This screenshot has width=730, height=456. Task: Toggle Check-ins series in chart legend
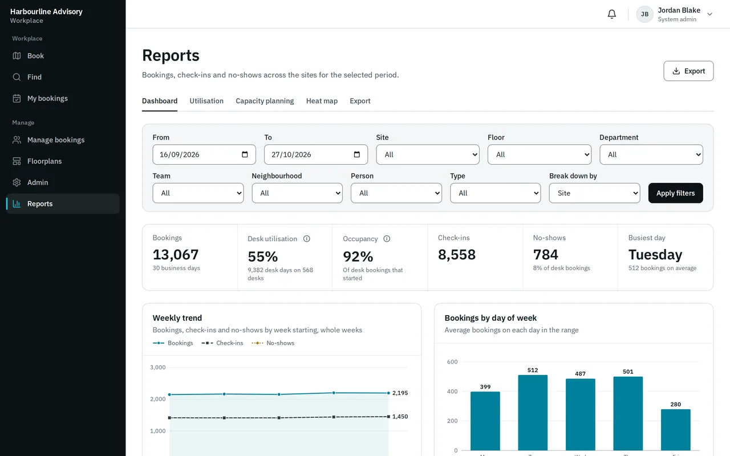[222, 343]
